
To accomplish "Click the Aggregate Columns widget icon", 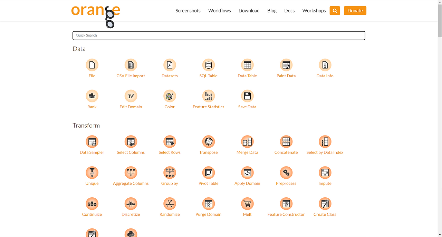I will coord(131,172).
